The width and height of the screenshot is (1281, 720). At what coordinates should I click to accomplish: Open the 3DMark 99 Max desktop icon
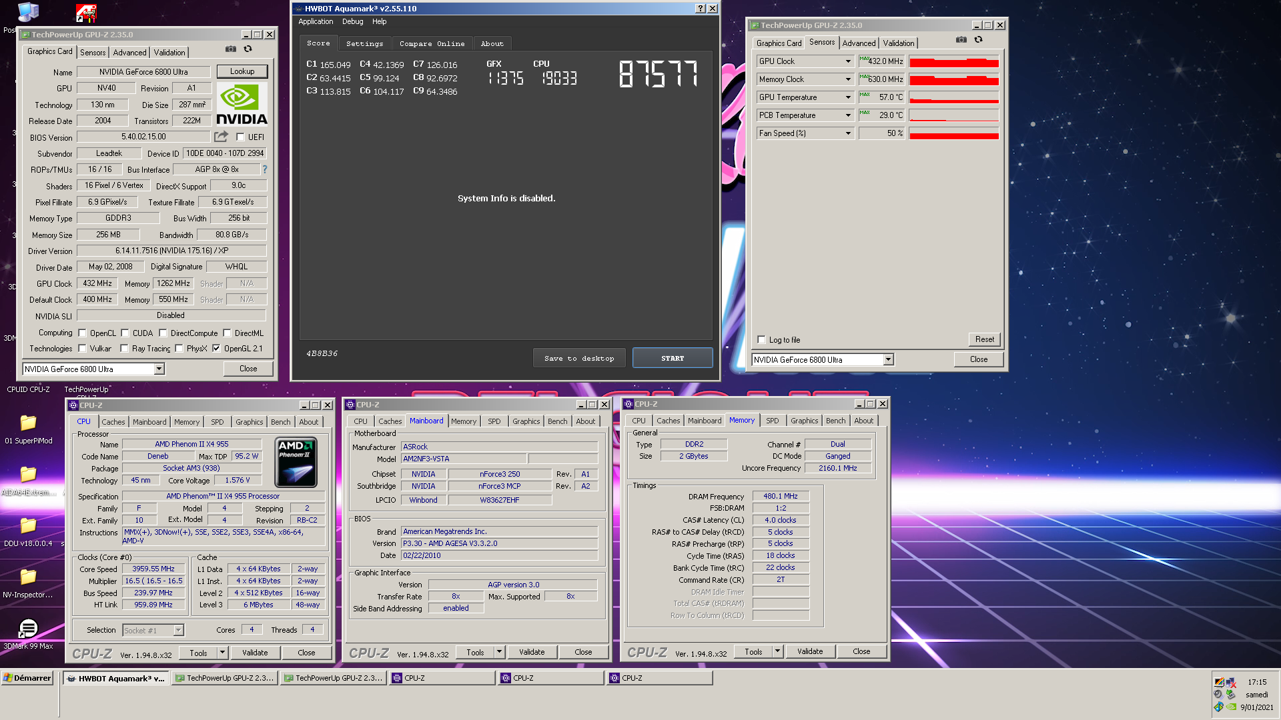click(x=28, y=628)
